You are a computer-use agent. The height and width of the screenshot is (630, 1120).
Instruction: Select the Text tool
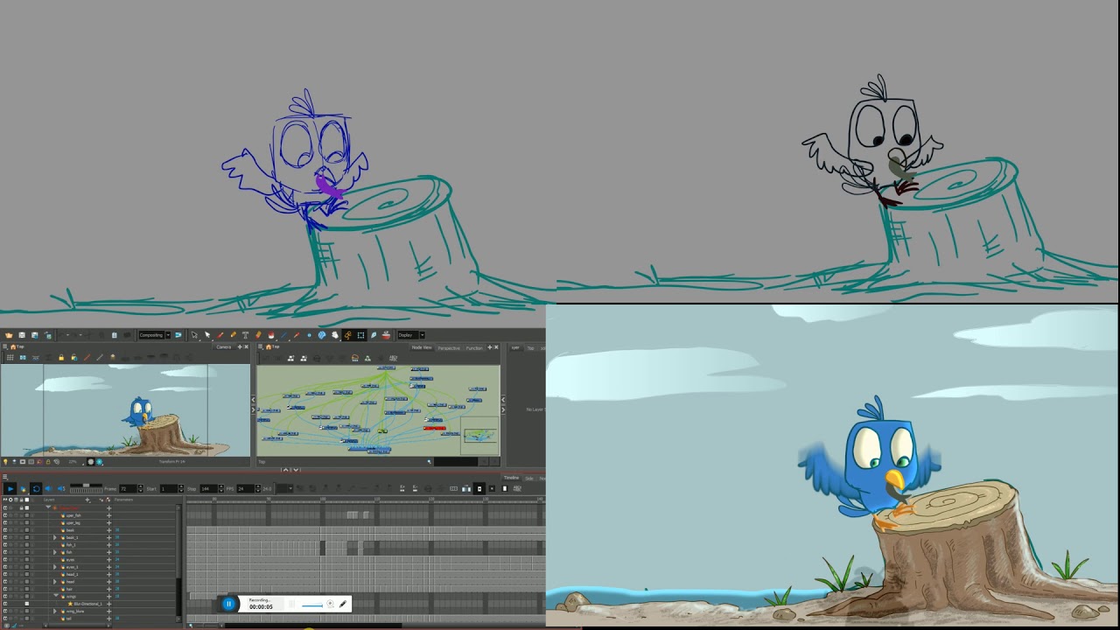tap(245, 335)
